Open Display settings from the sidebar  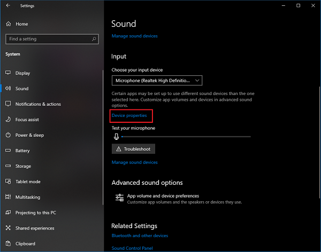click(22, 73)
